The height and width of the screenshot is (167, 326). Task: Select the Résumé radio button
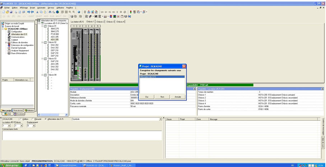(x=33, y=119)
